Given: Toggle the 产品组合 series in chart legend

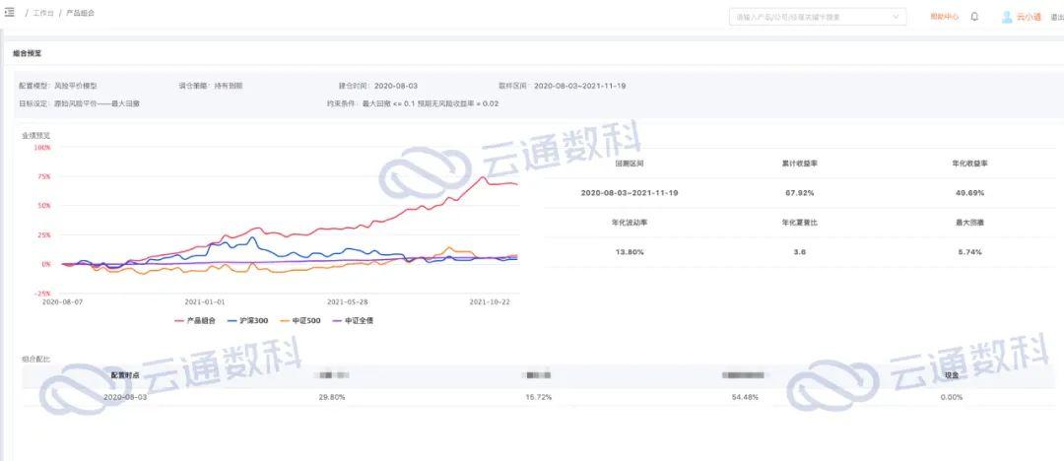Looking at the screenshot, I should click(200, 320).
